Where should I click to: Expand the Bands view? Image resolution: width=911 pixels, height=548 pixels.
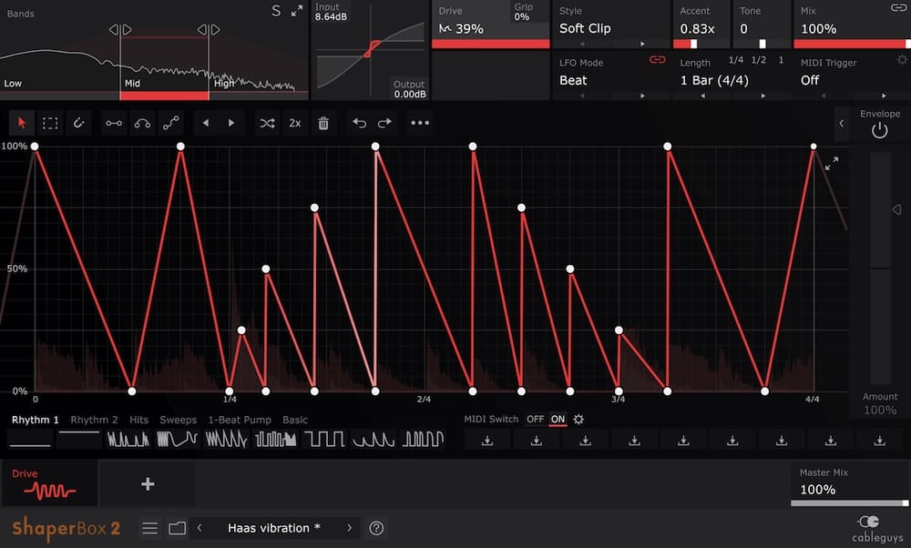[297, 10]
